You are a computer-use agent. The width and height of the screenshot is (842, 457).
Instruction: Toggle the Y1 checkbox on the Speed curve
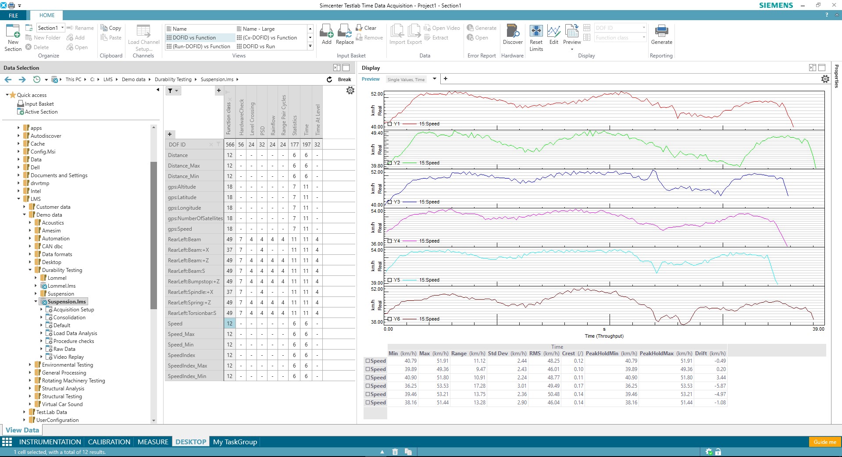[x=389, y=124]
